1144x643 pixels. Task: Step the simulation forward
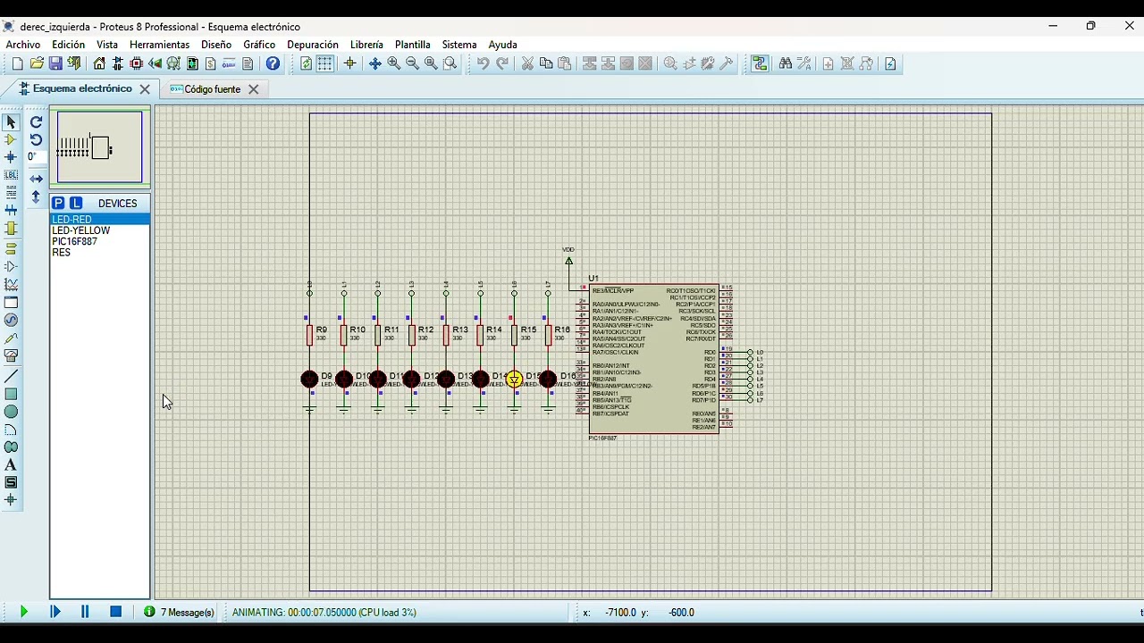[55, 612]
